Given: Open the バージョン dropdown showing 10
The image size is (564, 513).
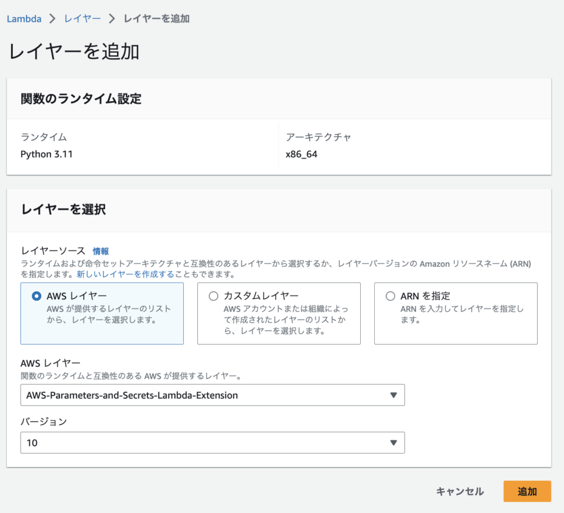Looking at the screenshot, I should [212, 442].
